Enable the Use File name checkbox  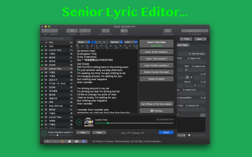189,54
